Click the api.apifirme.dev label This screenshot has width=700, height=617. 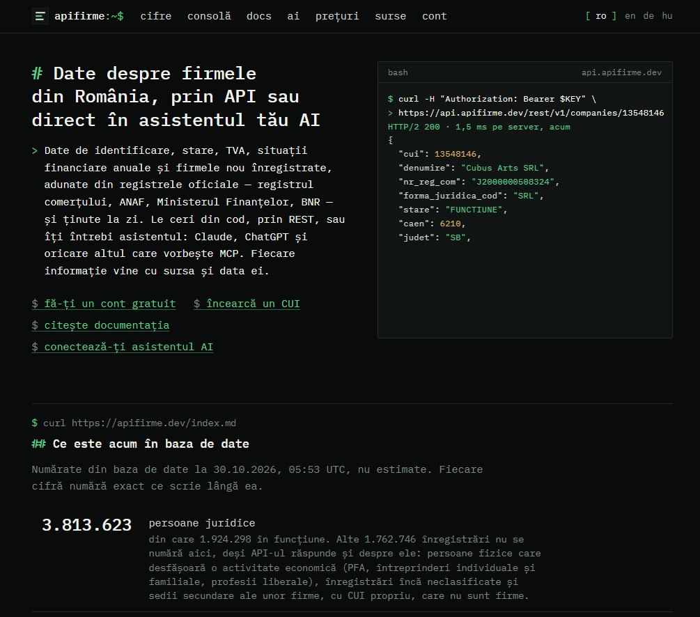click(621, 72)
